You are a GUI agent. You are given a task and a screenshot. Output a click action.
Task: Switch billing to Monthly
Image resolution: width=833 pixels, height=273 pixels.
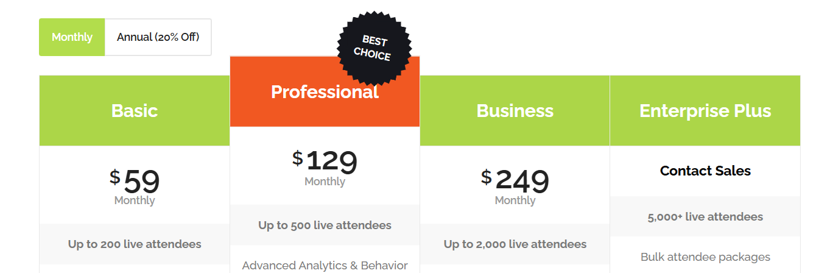[72, 37]
